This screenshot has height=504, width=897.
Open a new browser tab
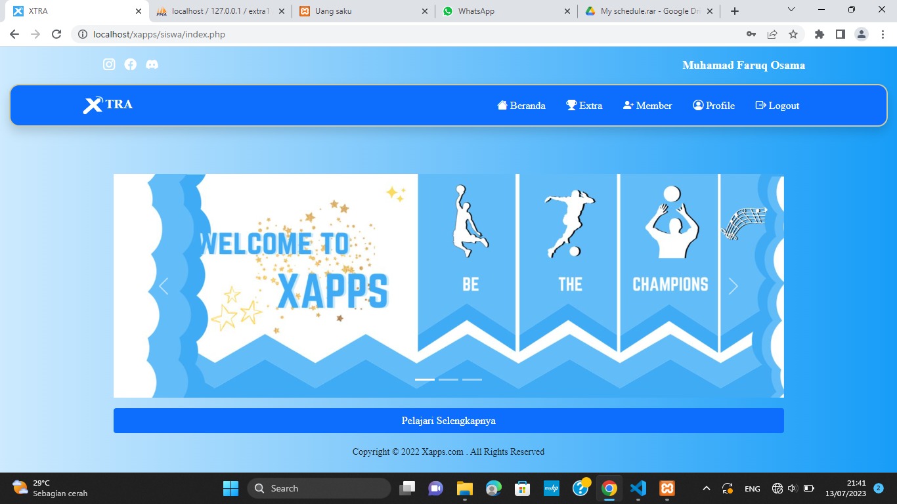[735, 11]
